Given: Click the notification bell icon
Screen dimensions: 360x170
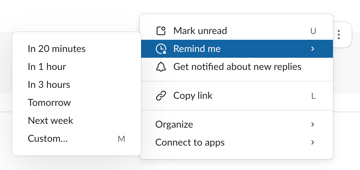Looking at the screenshot, I should click(161, 67).
